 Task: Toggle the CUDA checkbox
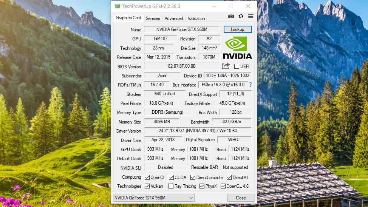pyautogui.click(x=171, y=177)
